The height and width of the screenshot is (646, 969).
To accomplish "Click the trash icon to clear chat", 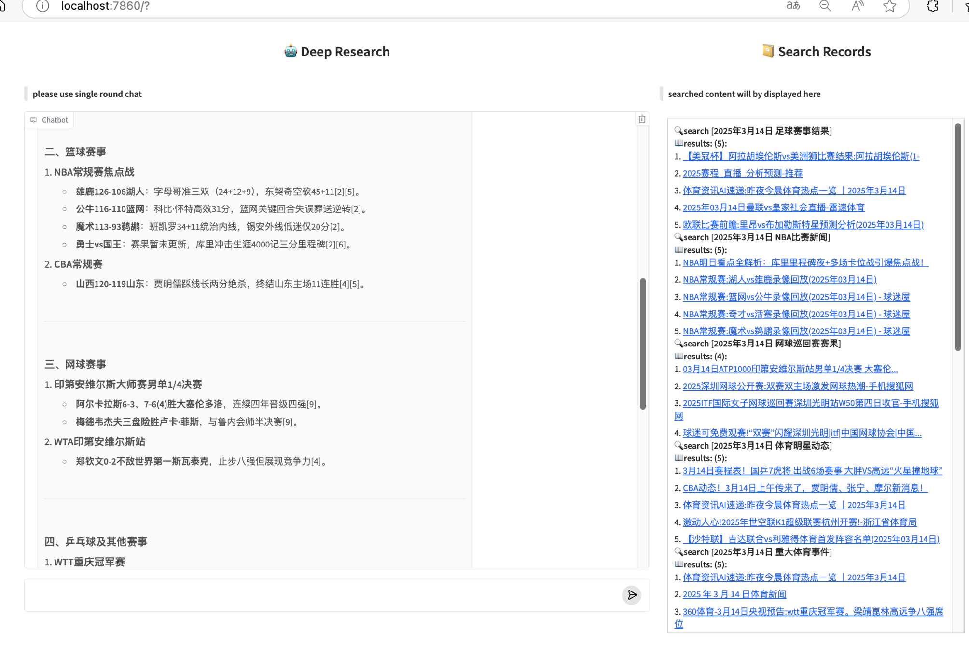I will pyautogui.click(x=642, y=119).
